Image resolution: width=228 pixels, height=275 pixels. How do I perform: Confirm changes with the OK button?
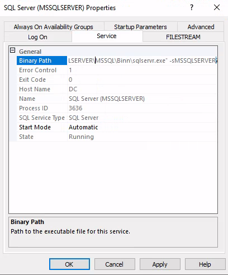[x=69, y=264]
